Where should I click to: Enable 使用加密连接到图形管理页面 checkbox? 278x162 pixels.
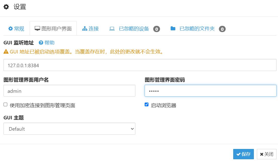(x=6, y=105)
